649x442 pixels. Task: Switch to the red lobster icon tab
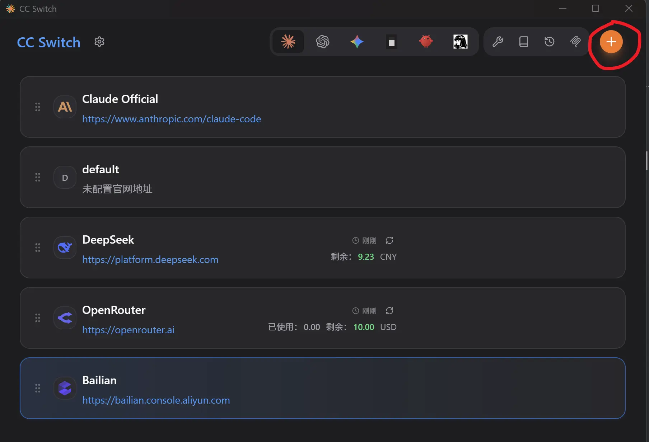426,42
